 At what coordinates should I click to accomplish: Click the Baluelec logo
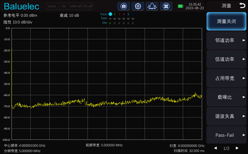pyautogui.click(x=21, y=7)
